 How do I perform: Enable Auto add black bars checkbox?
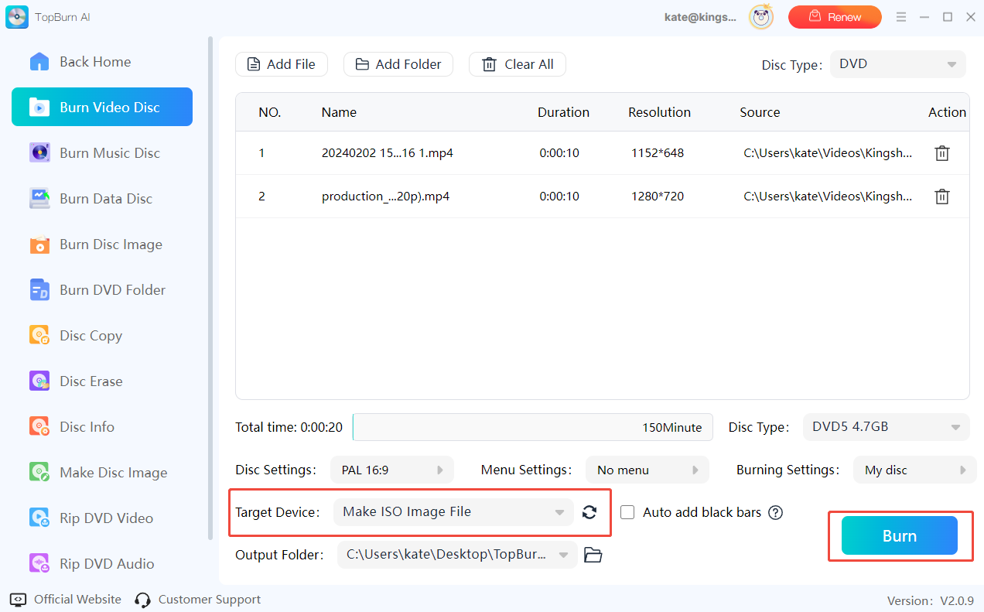point(628,512)
